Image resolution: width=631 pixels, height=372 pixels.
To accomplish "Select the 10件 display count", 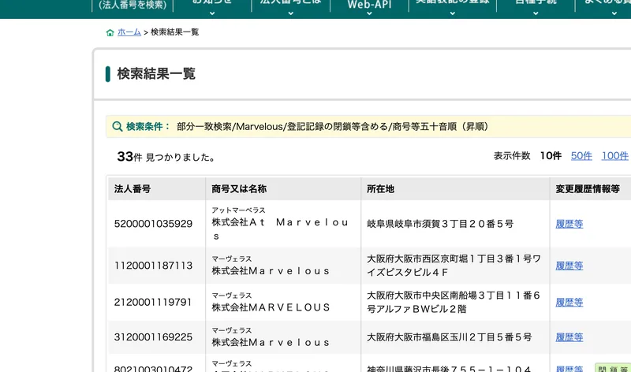I will click(551, 156).
